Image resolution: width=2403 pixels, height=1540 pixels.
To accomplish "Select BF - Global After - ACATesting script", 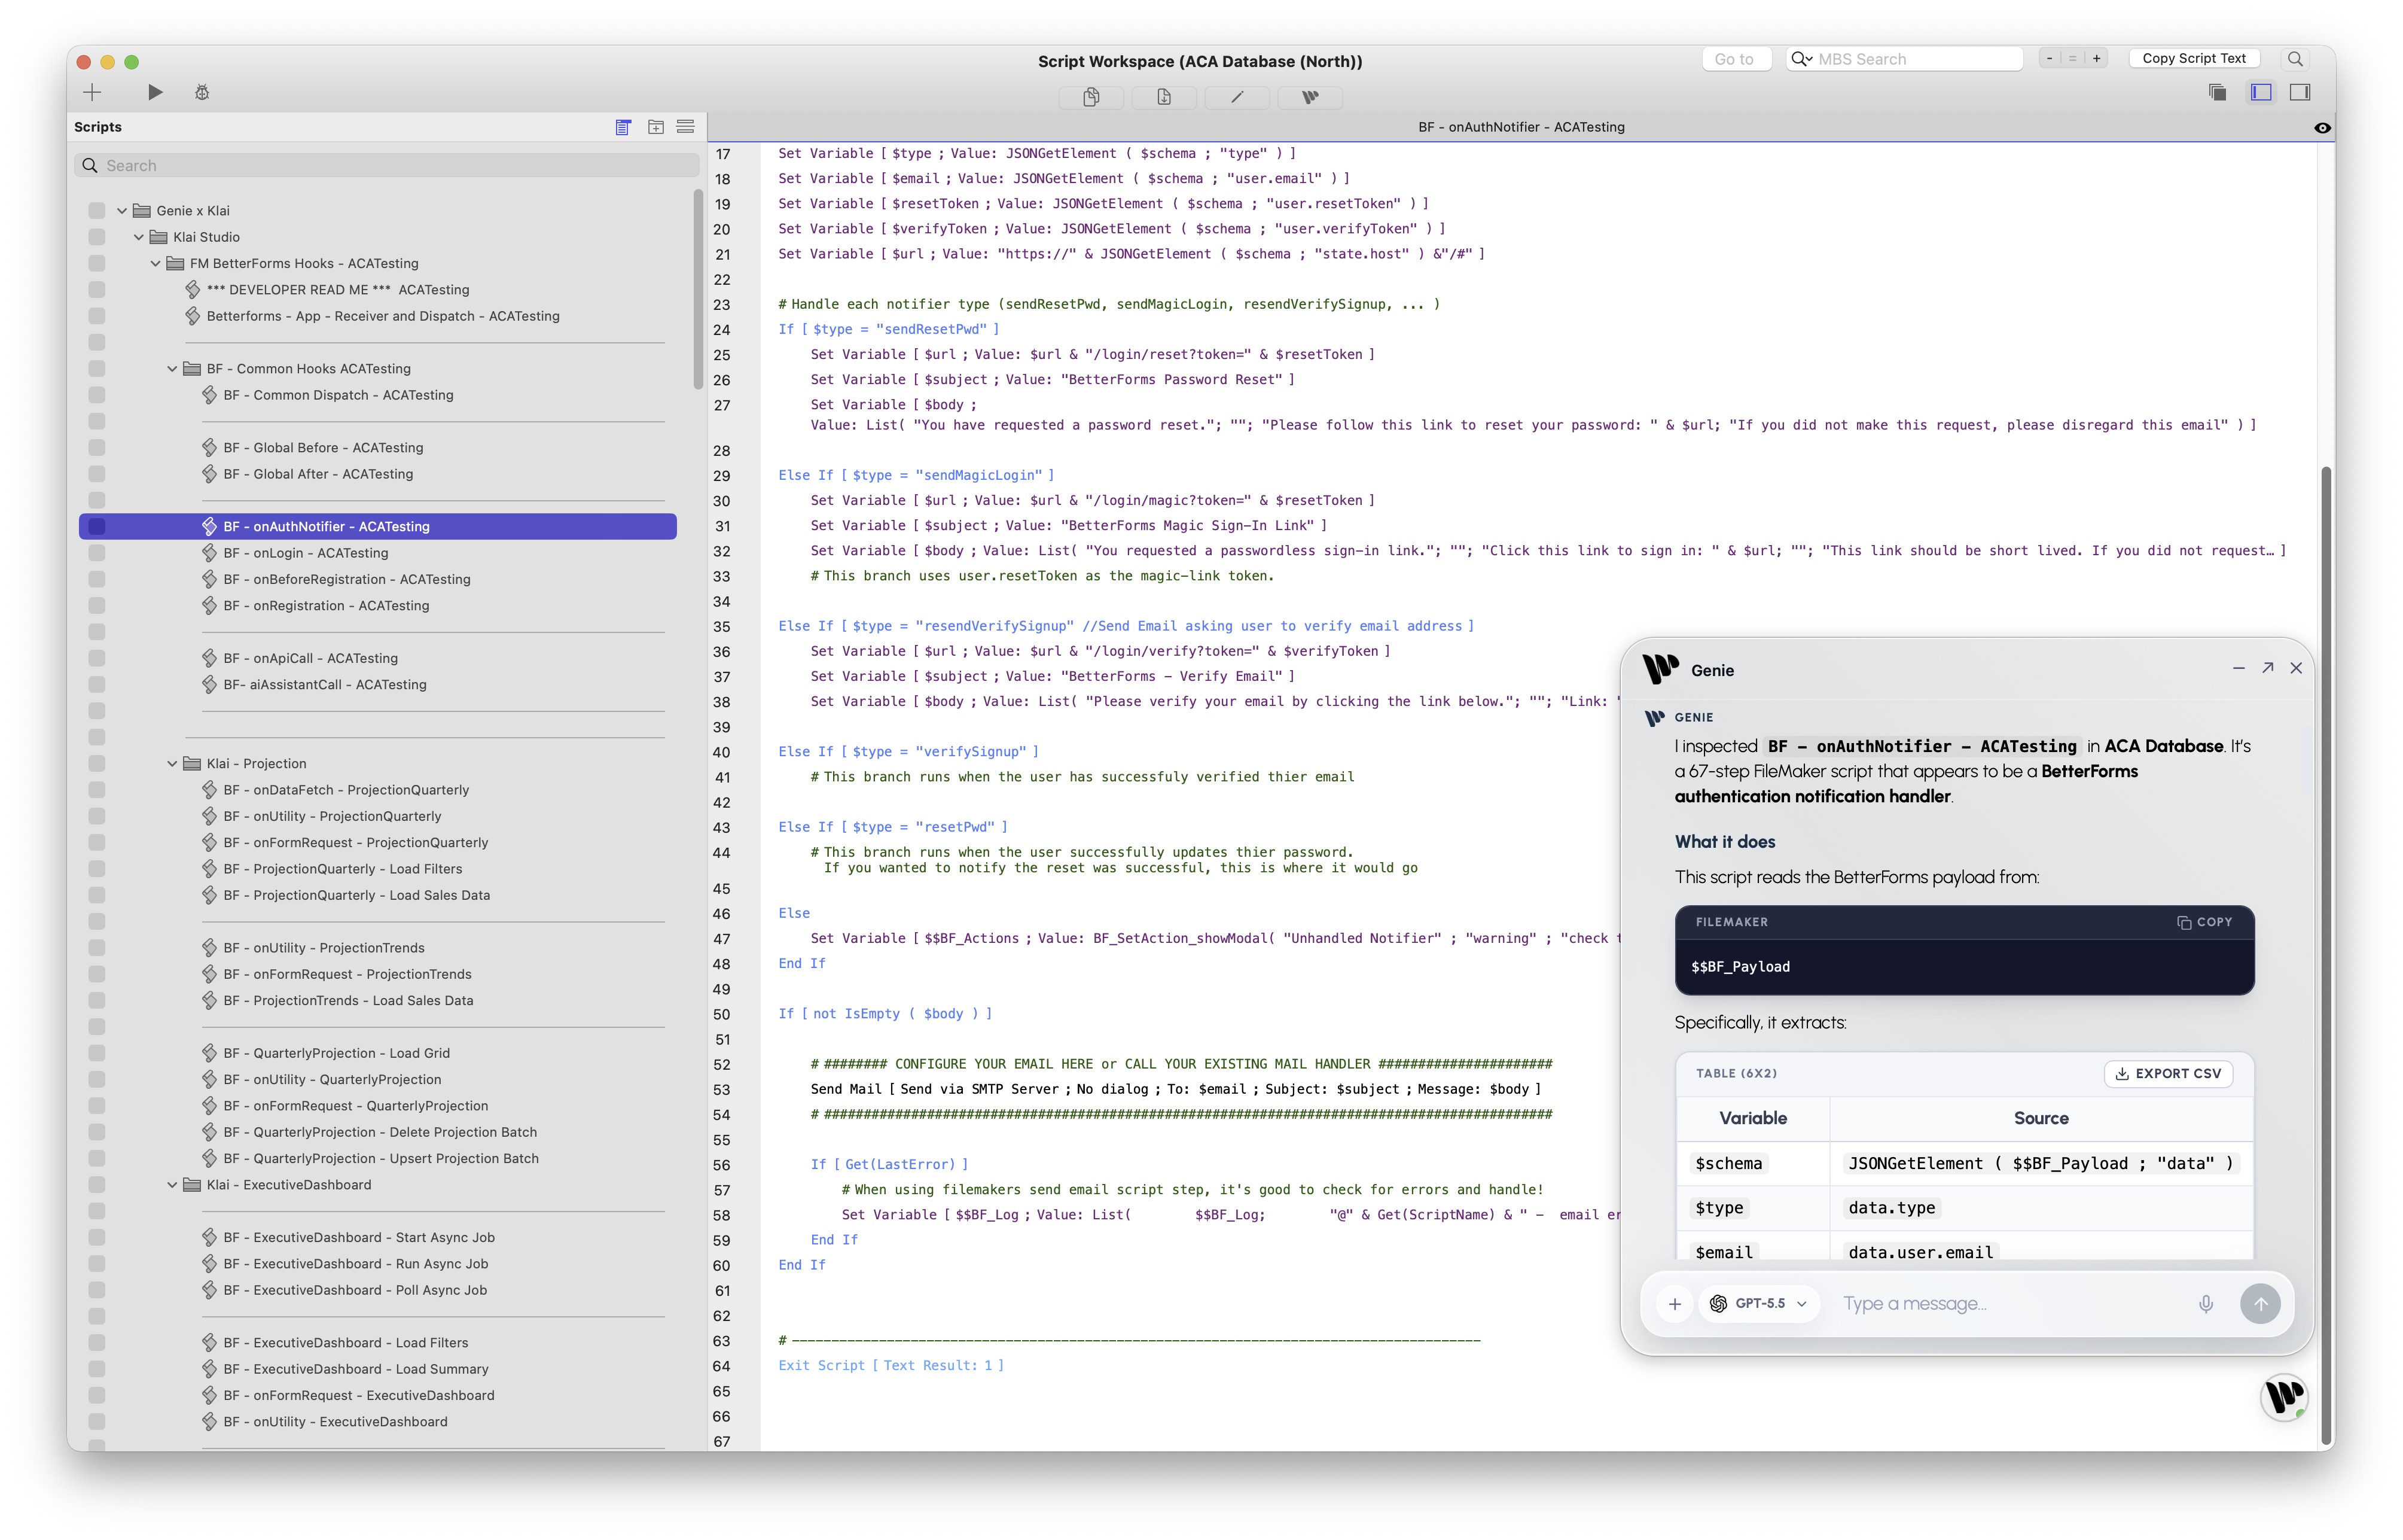I will click(318, 474).
